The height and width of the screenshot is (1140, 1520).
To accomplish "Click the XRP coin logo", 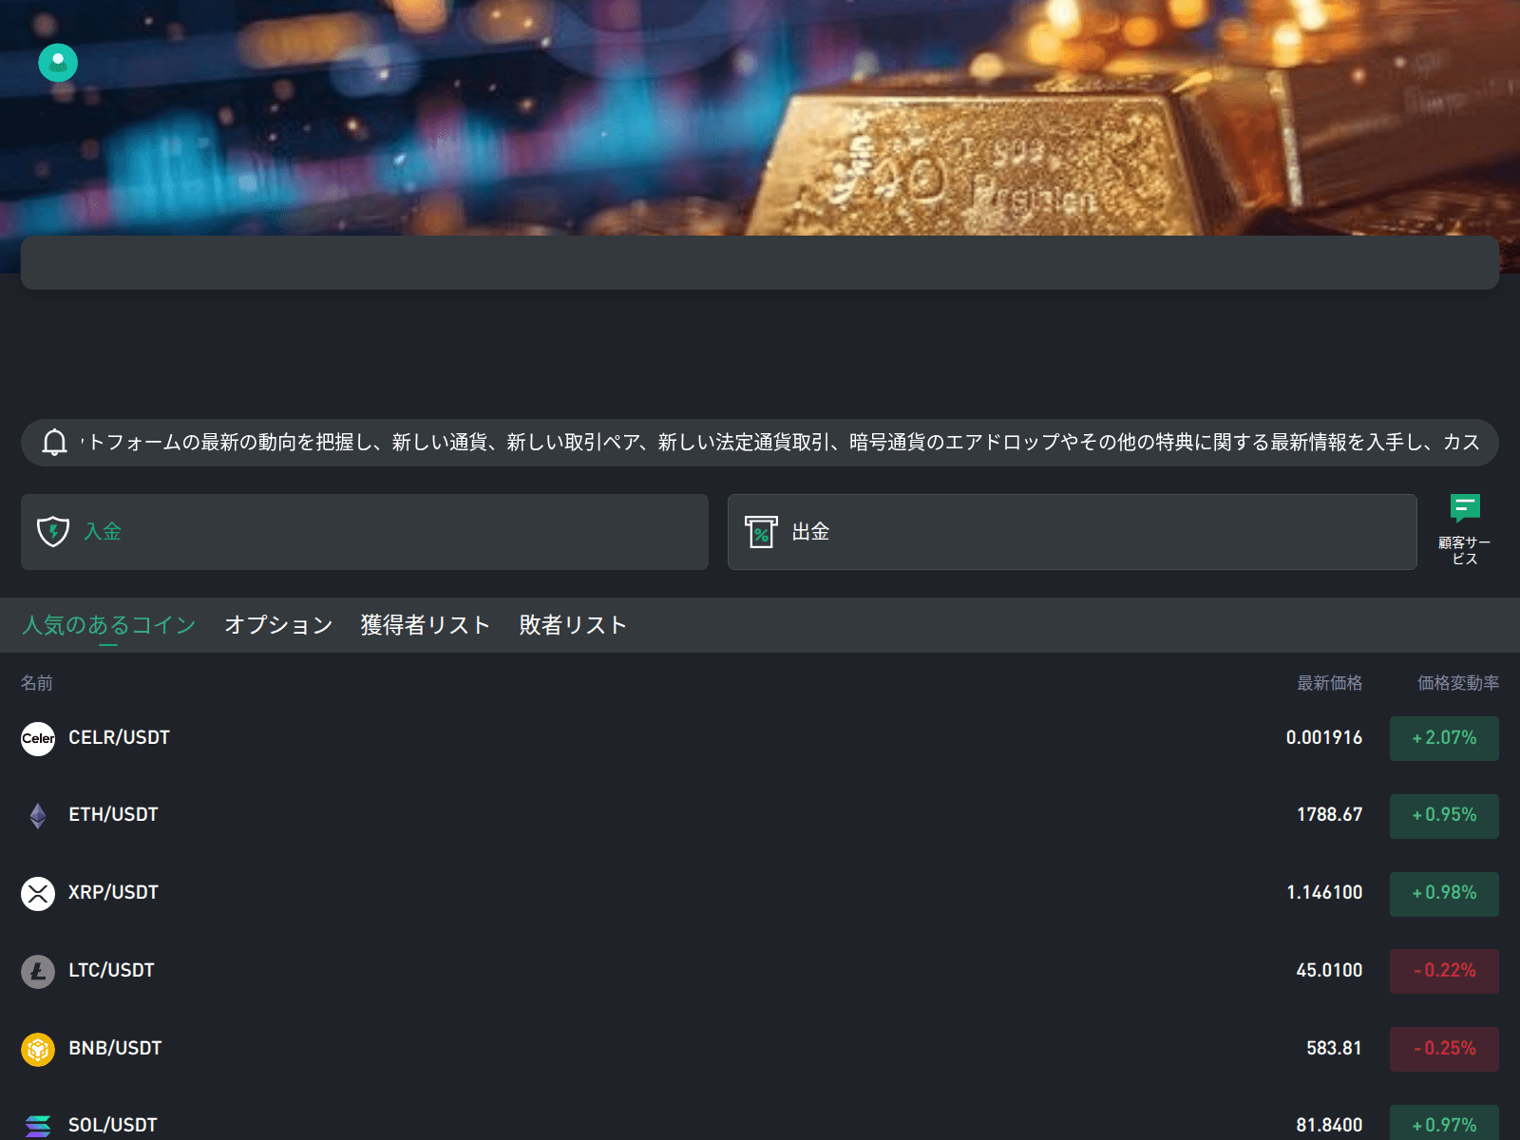I will tap(38, 894).
